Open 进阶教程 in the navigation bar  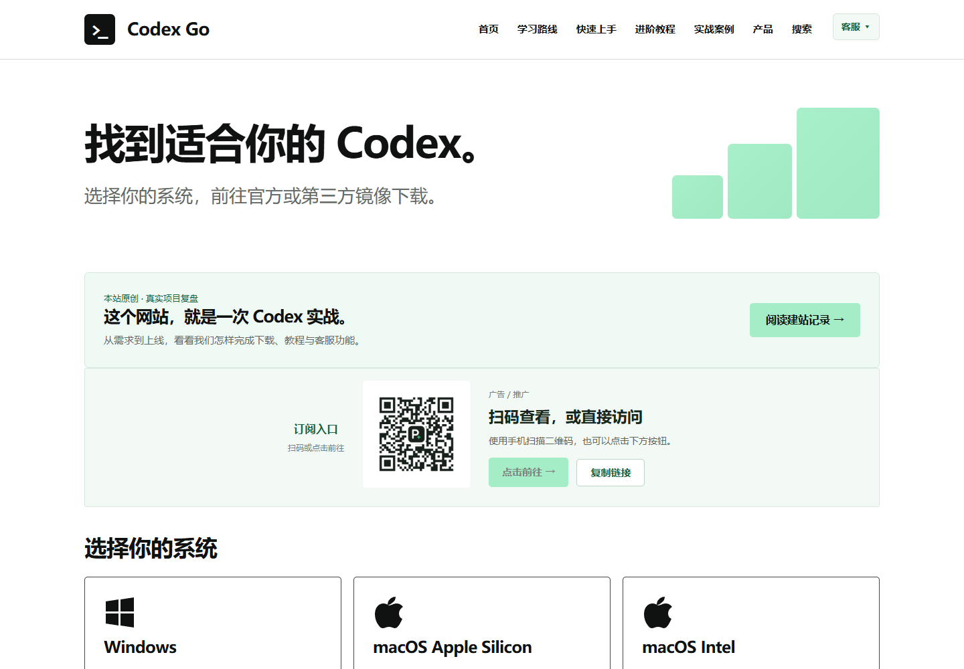[x=655, y=29]
